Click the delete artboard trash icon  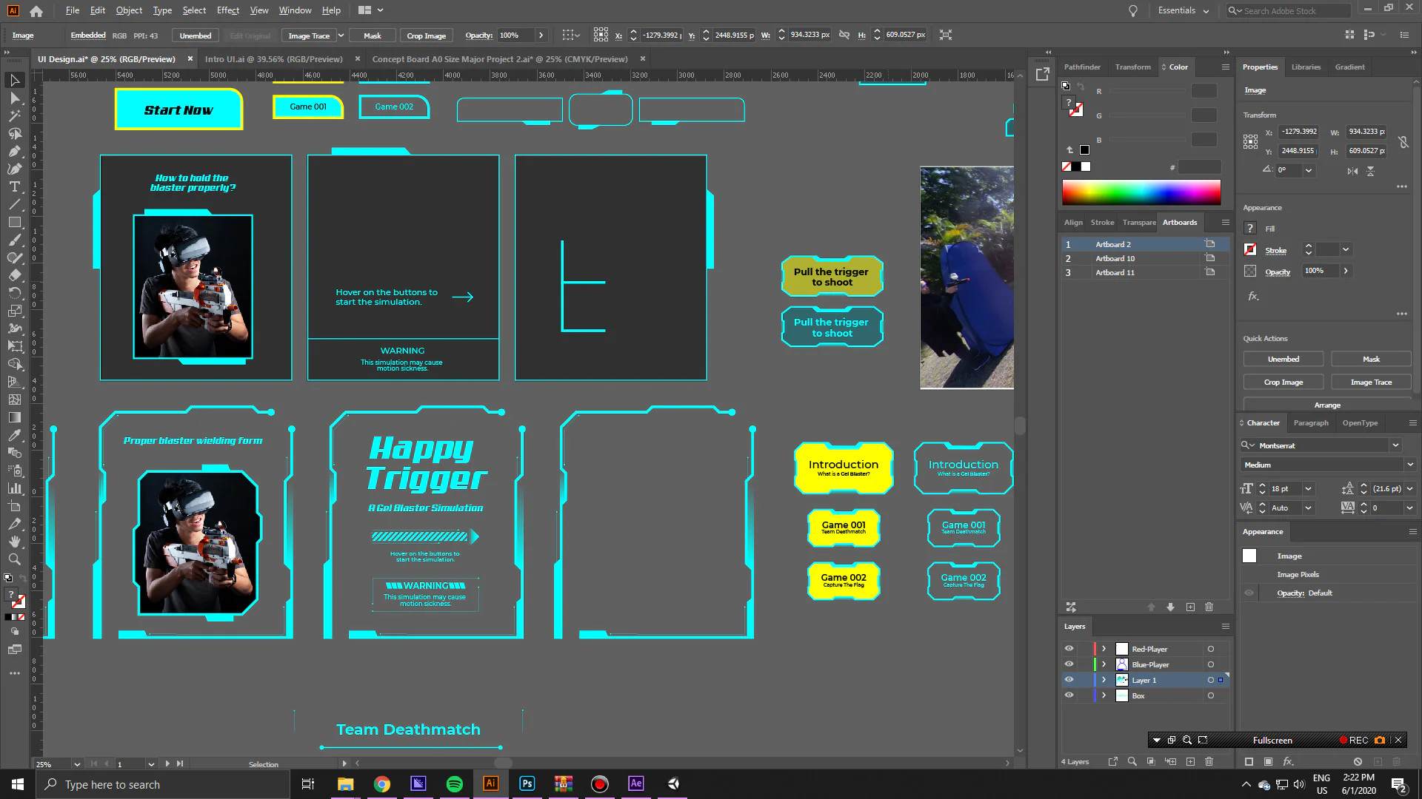pos(1209,607)
